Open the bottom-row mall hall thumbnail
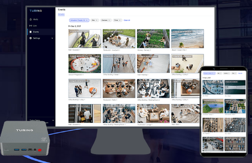This screenshot has width=252, height=163. pyautogui.click(x=185, y=114)
